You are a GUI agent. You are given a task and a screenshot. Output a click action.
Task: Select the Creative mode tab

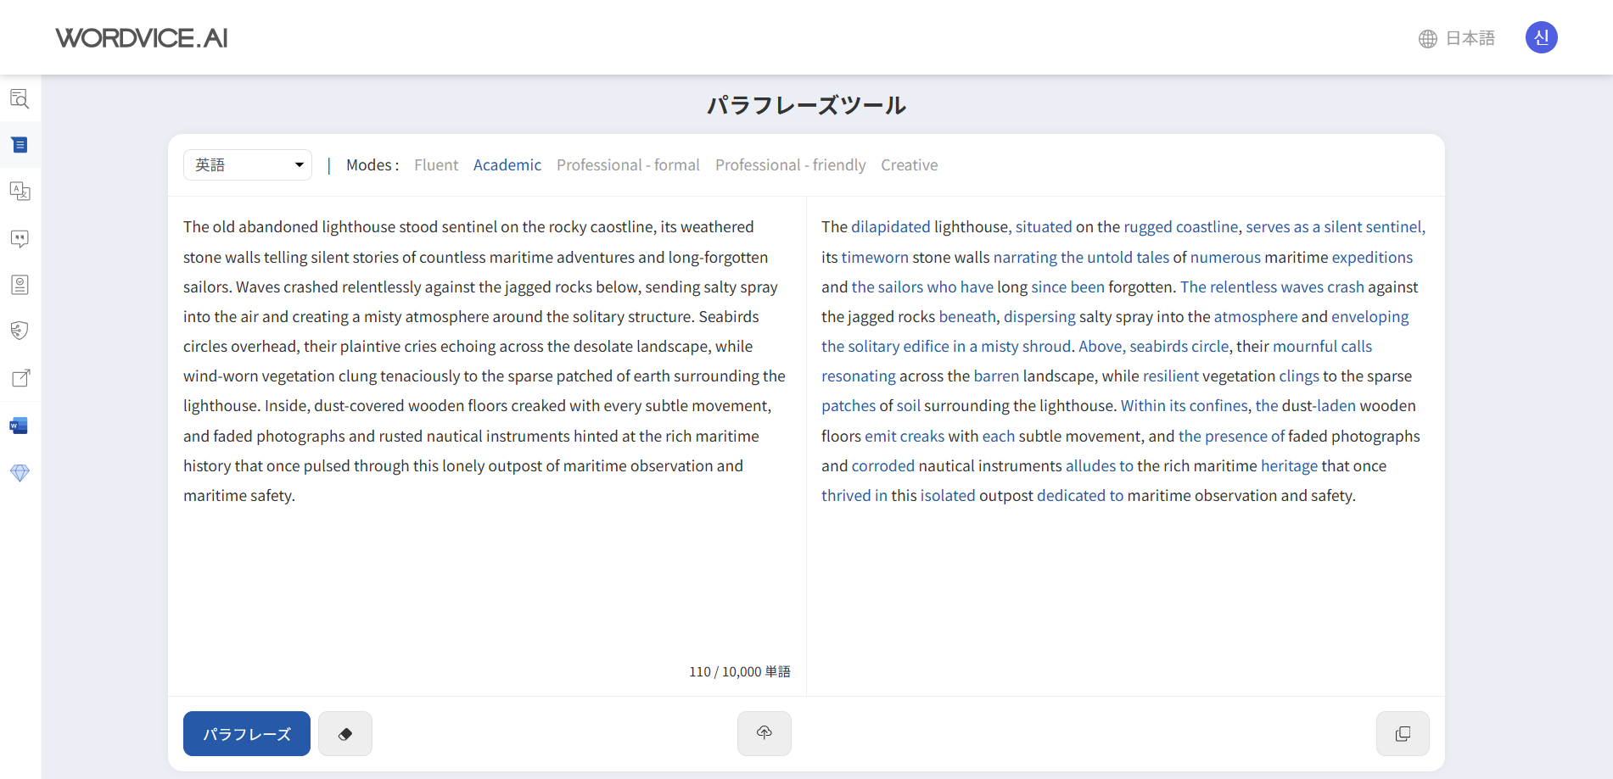pos(909,164)
